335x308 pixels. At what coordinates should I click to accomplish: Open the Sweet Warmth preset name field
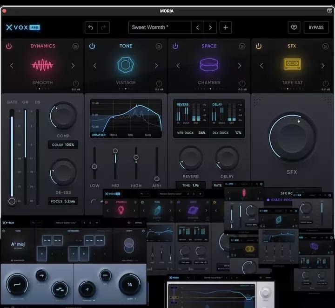pos(160,27)
